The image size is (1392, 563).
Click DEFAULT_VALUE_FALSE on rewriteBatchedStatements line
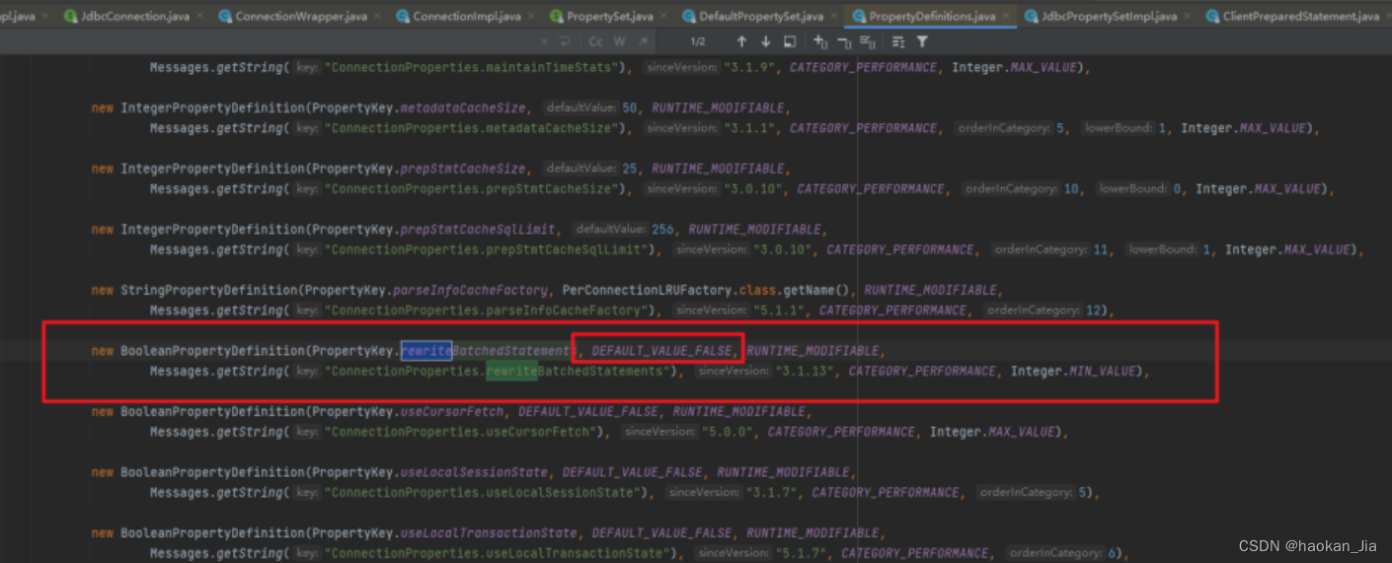point(662,351)
